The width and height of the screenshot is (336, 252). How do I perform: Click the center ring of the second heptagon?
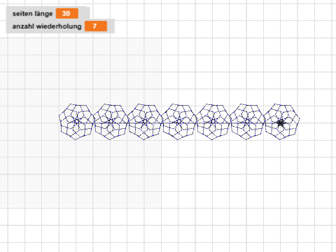click(111, 121)
